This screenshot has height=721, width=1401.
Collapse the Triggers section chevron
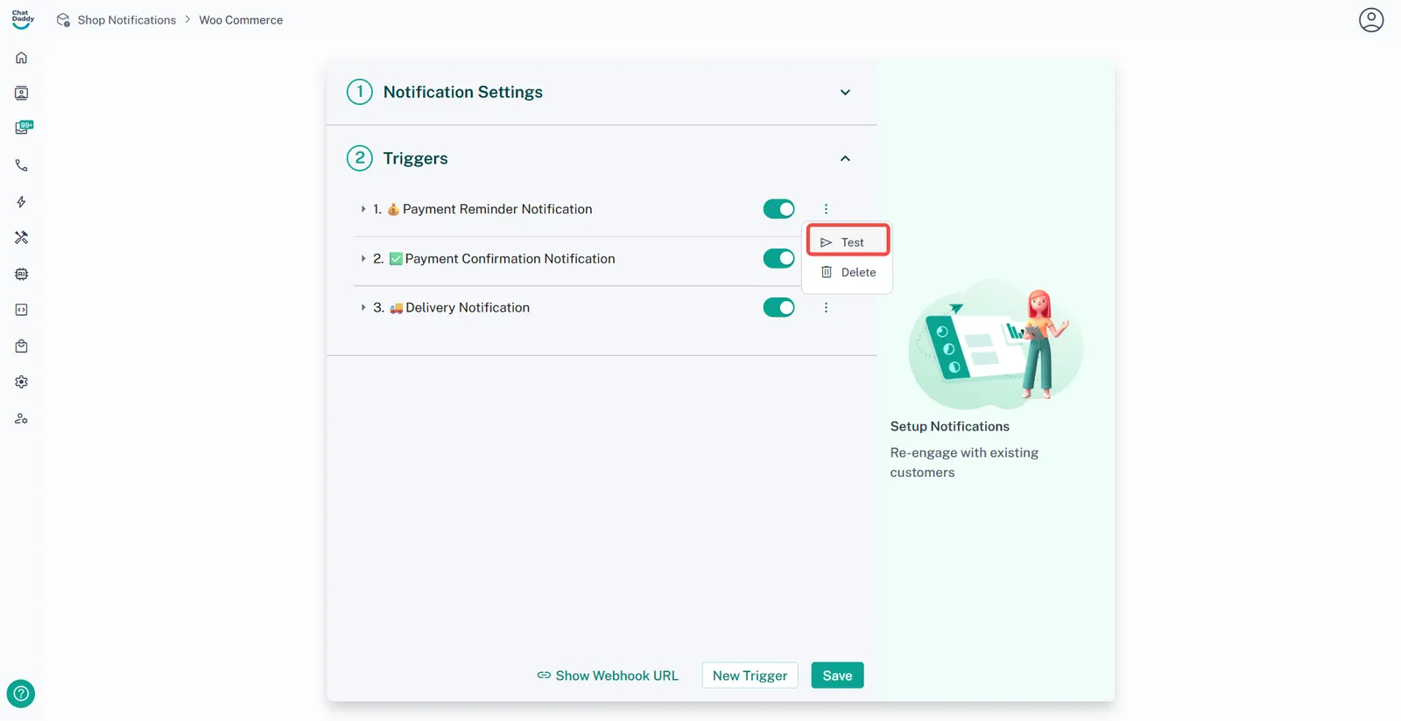845,158
